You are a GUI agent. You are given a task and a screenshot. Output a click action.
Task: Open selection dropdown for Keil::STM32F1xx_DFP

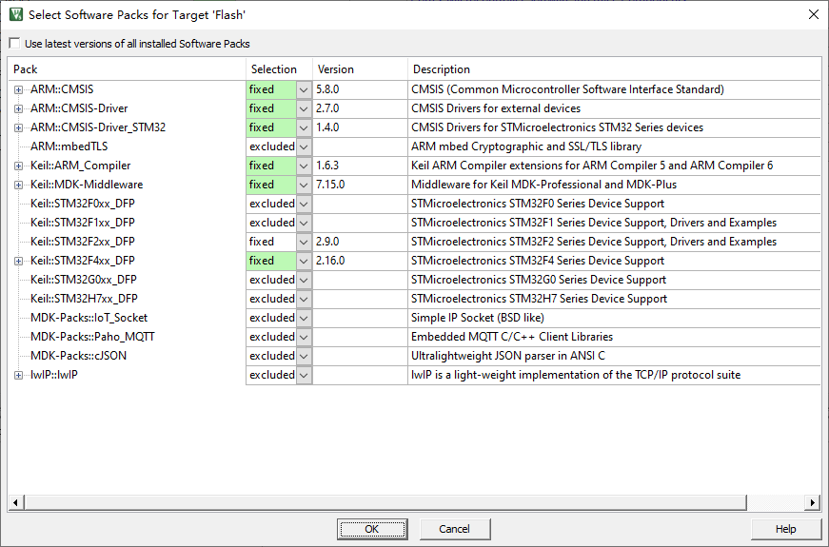[304, 223]
